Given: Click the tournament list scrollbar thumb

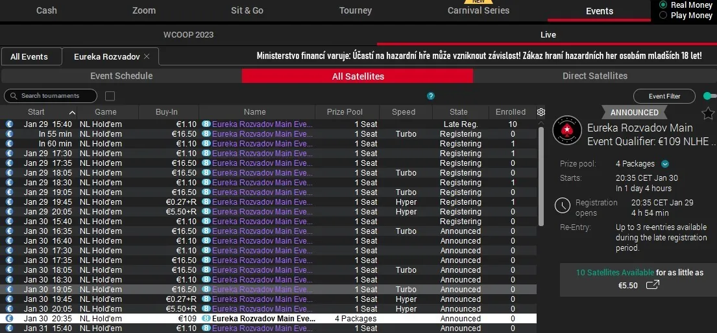Looking at the screenshot, I should pyautogui.click(x=541, y=176).
